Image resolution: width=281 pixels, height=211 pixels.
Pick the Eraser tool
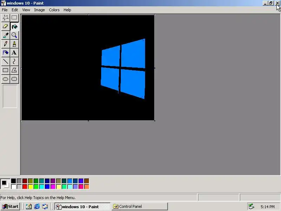(5, 26)
